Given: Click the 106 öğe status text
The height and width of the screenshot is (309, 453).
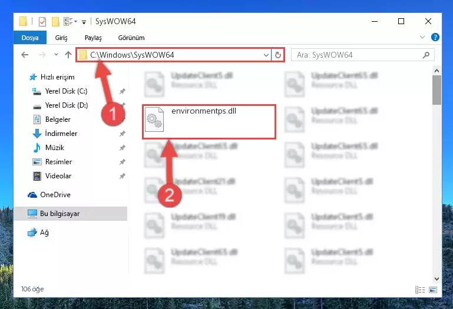Looking at the screenshot, I should 32,289.
